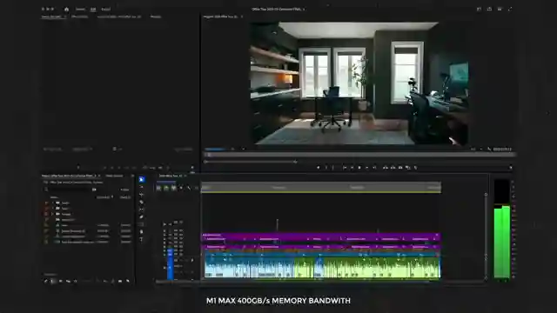This screenshot has width=557, height=313.
Task: Open Program monitor settings wrench
Action: tap(489, 150)
